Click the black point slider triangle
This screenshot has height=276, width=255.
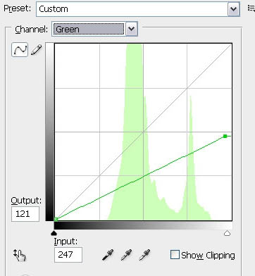(x=54, y=233)
